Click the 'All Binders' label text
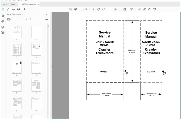Image resolution: width=181 pixels, height=119 pixels. pos(132,50)
